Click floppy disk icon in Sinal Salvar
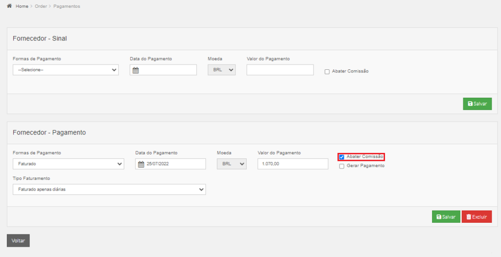 click(470, 104)
